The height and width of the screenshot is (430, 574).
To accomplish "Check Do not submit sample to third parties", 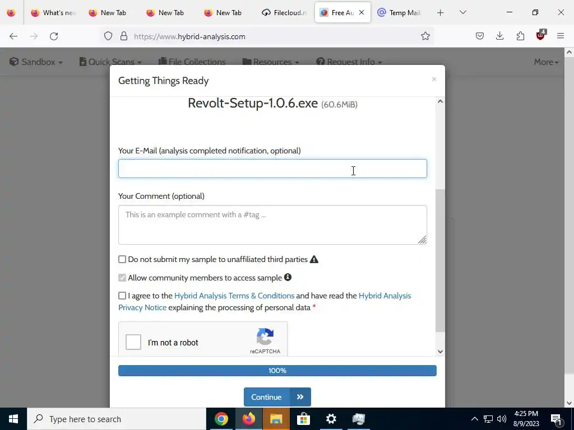I will click(122, 259).
